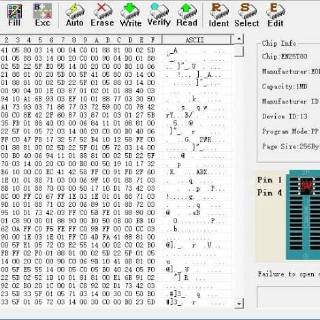Click ASCII text '2WR' in the hex dump
Image resolution: width=320 pixels, height=320 pixels.
coord(206,140)
